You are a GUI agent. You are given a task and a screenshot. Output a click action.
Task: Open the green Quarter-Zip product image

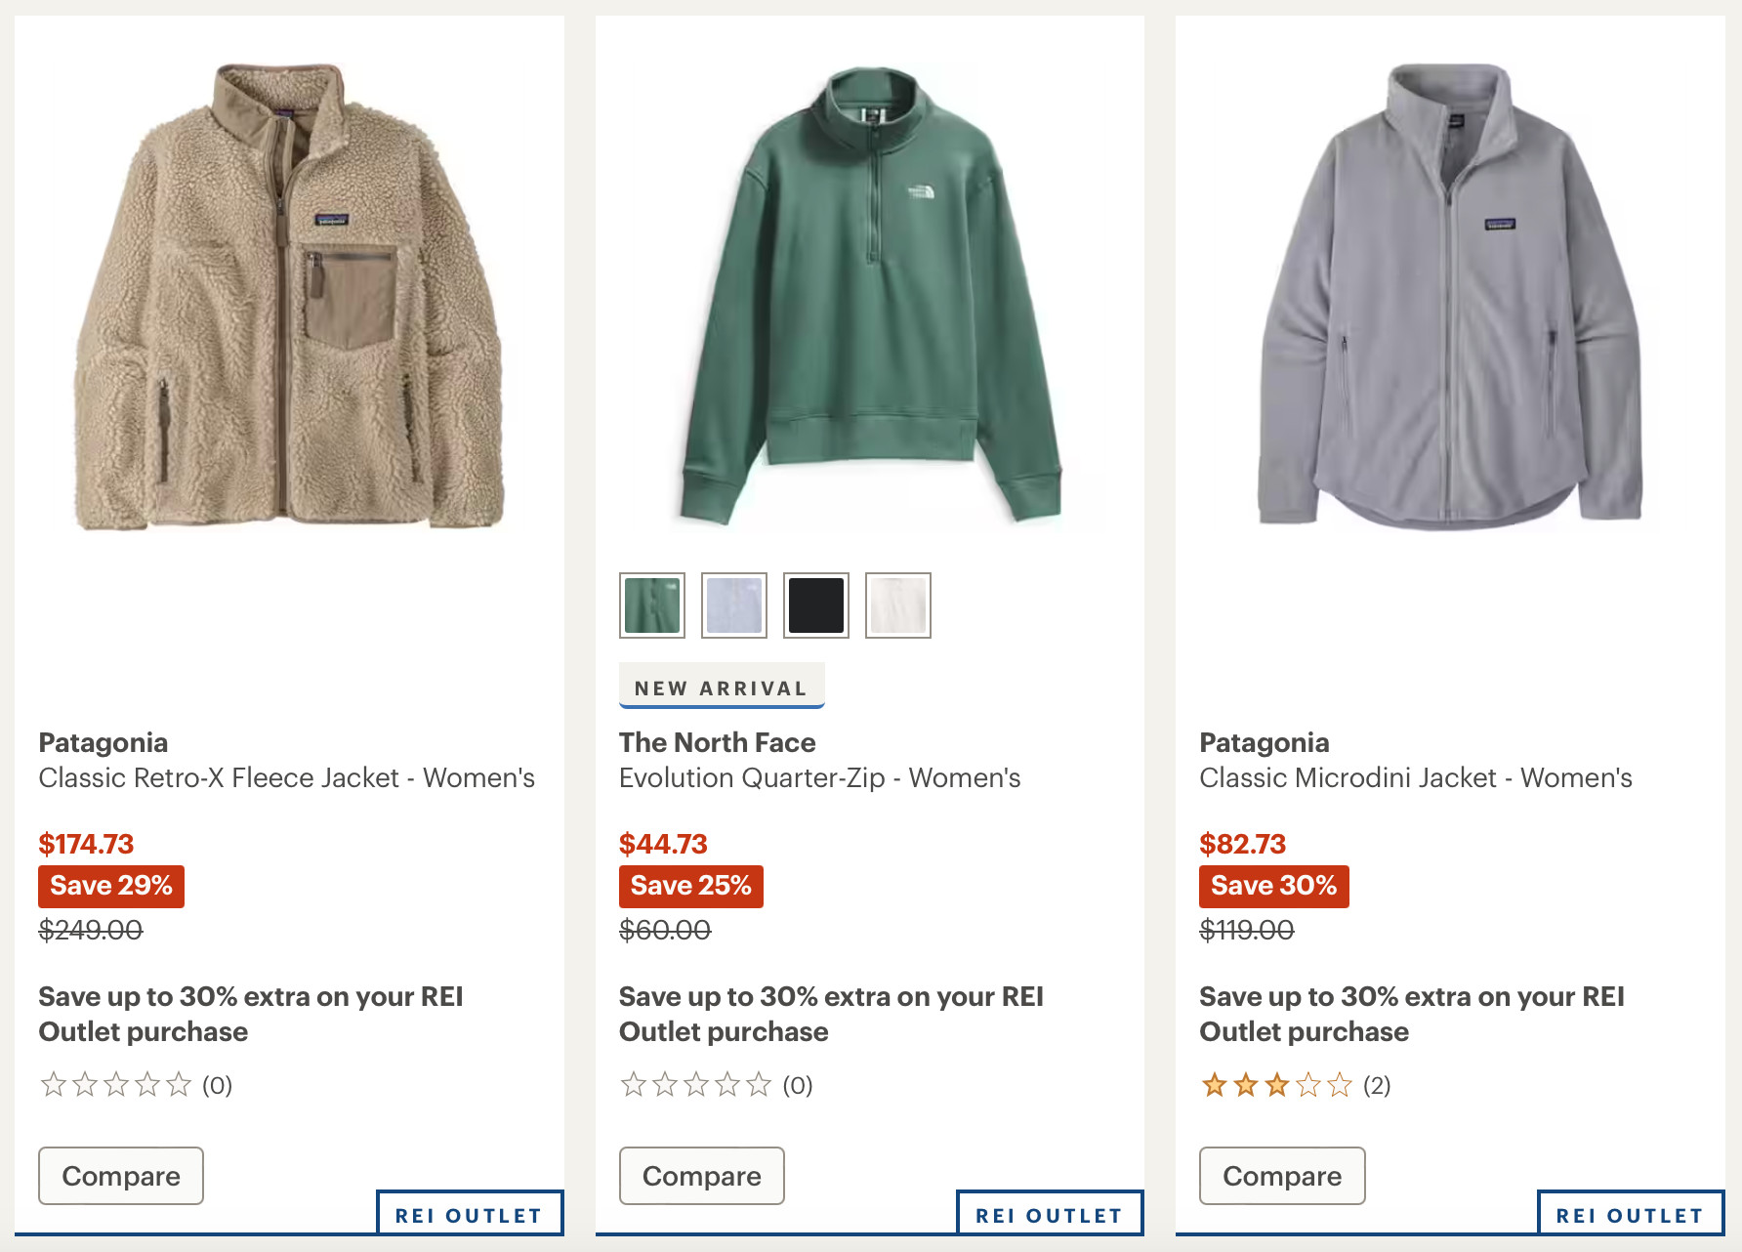pyautogui.click(x=869, y=298)
